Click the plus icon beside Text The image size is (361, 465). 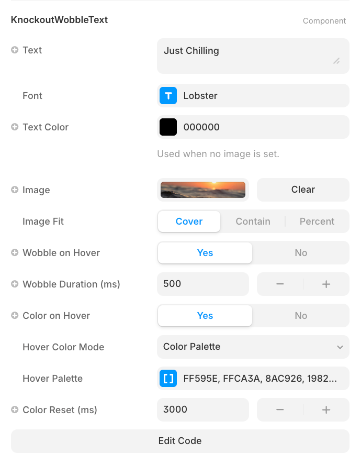(x=15, y=50)
